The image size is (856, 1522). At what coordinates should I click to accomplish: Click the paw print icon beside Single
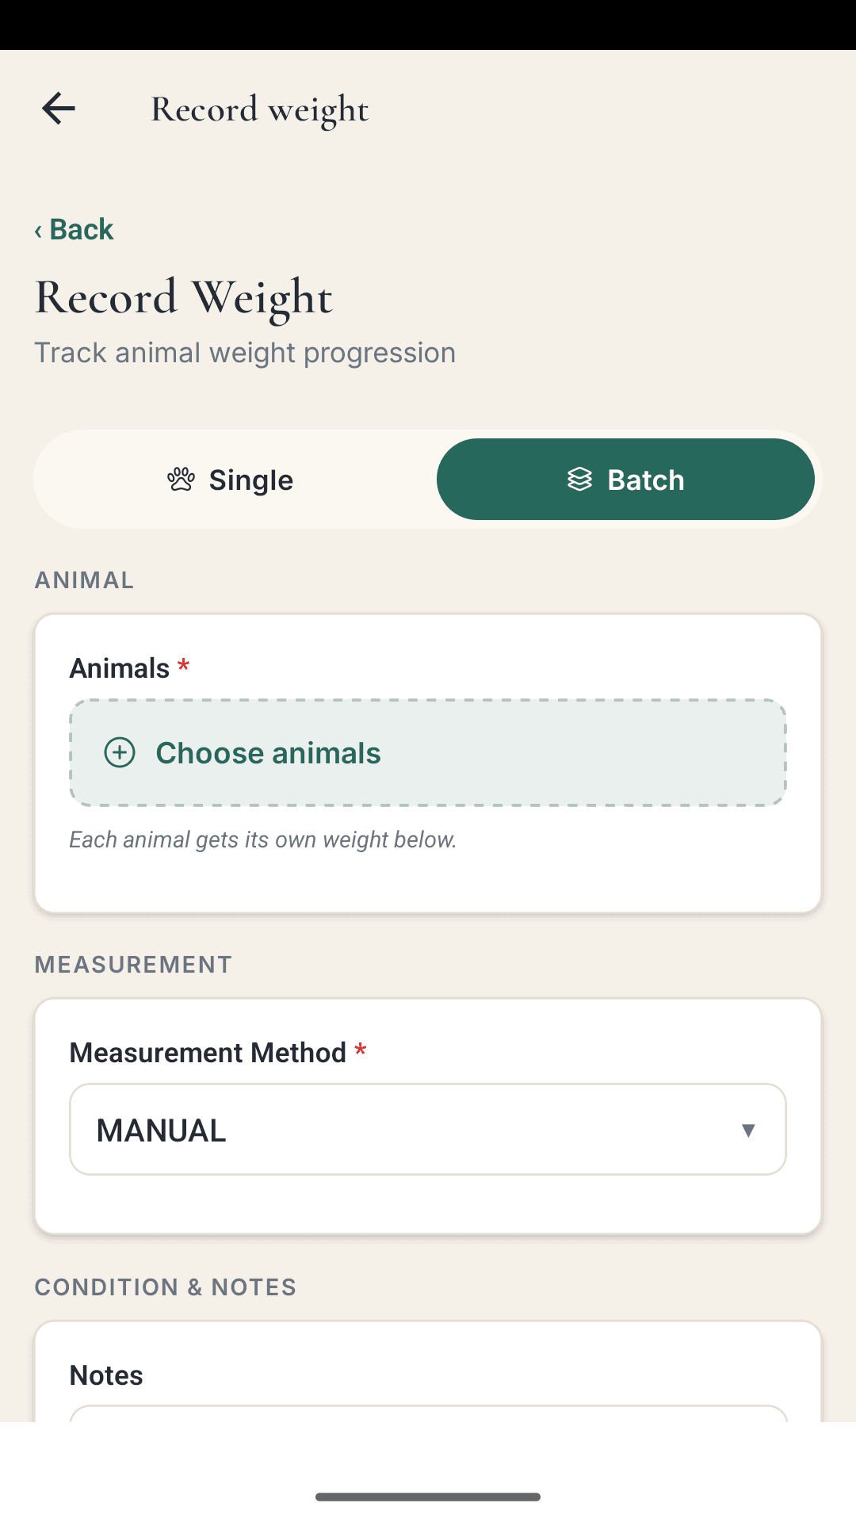(x=181, y=479)
